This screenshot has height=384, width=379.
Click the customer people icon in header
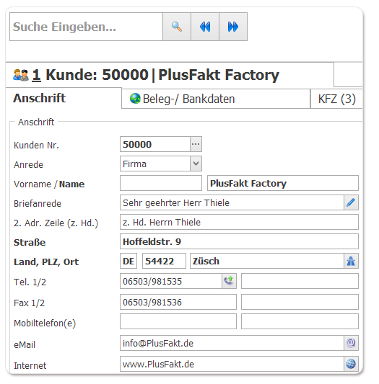(x=21, y=75)
